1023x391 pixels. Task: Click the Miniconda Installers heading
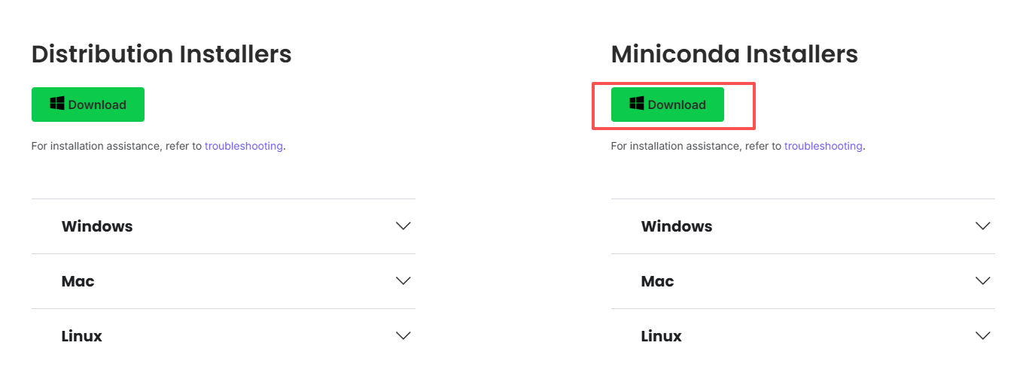tap(735, 54)
